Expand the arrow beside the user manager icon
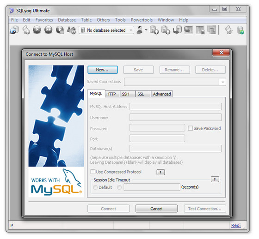Image resolution: width=259 pixels, height=239 pixels. pyautogui.click(x=146, y=30)
